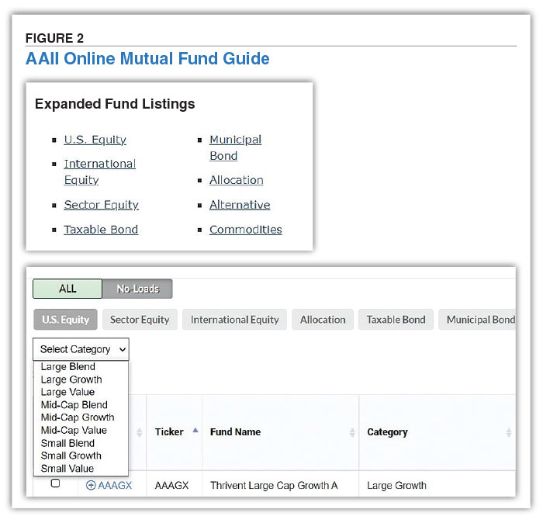Switch to the Sector Equity tab
Screen dimensions: 543x523
tap(140, 320)
